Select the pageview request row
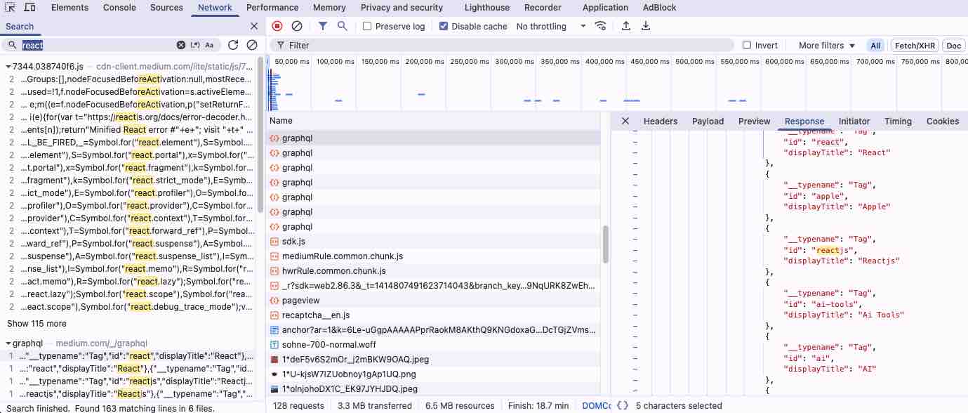This screenshot has width=968, height=413. (x=434, y=300)
